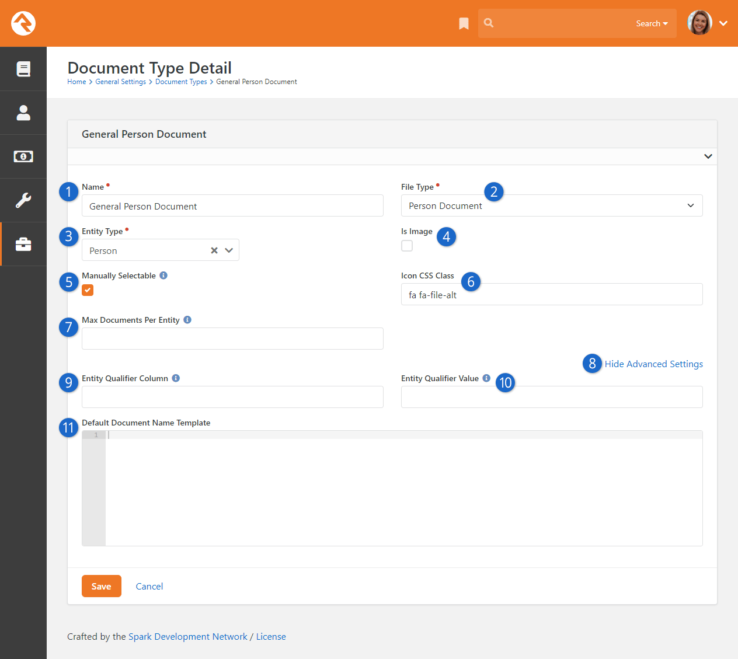Go to General Settings breadcrumb
The image size is (738, 659).
pyautogui.click(x=121, y=82)
